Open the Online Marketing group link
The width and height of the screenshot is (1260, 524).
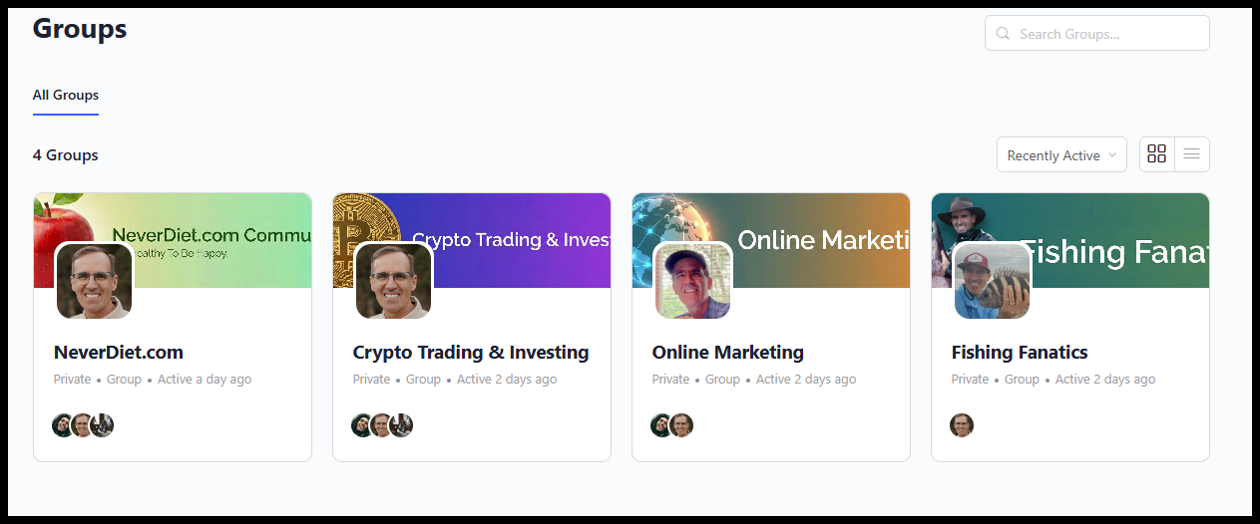(728, 353)
